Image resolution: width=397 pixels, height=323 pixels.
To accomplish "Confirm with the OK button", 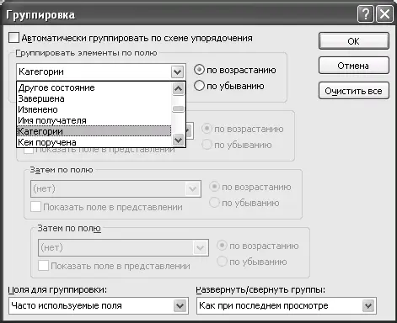I will point(354,41).
